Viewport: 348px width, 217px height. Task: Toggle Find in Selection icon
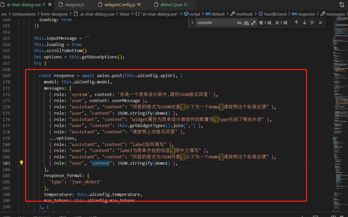tap(312, 23)
